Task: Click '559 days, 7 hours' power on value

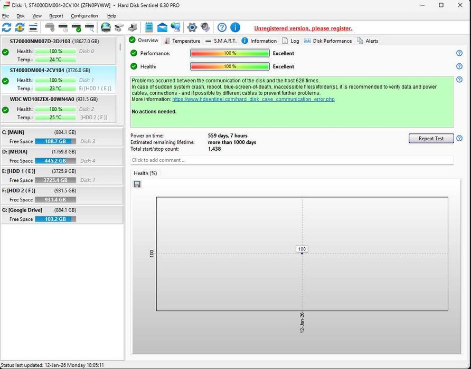Action: point(228,135)
